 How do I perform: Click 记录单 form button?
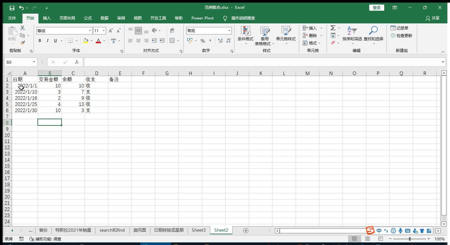tap(400, 28)
